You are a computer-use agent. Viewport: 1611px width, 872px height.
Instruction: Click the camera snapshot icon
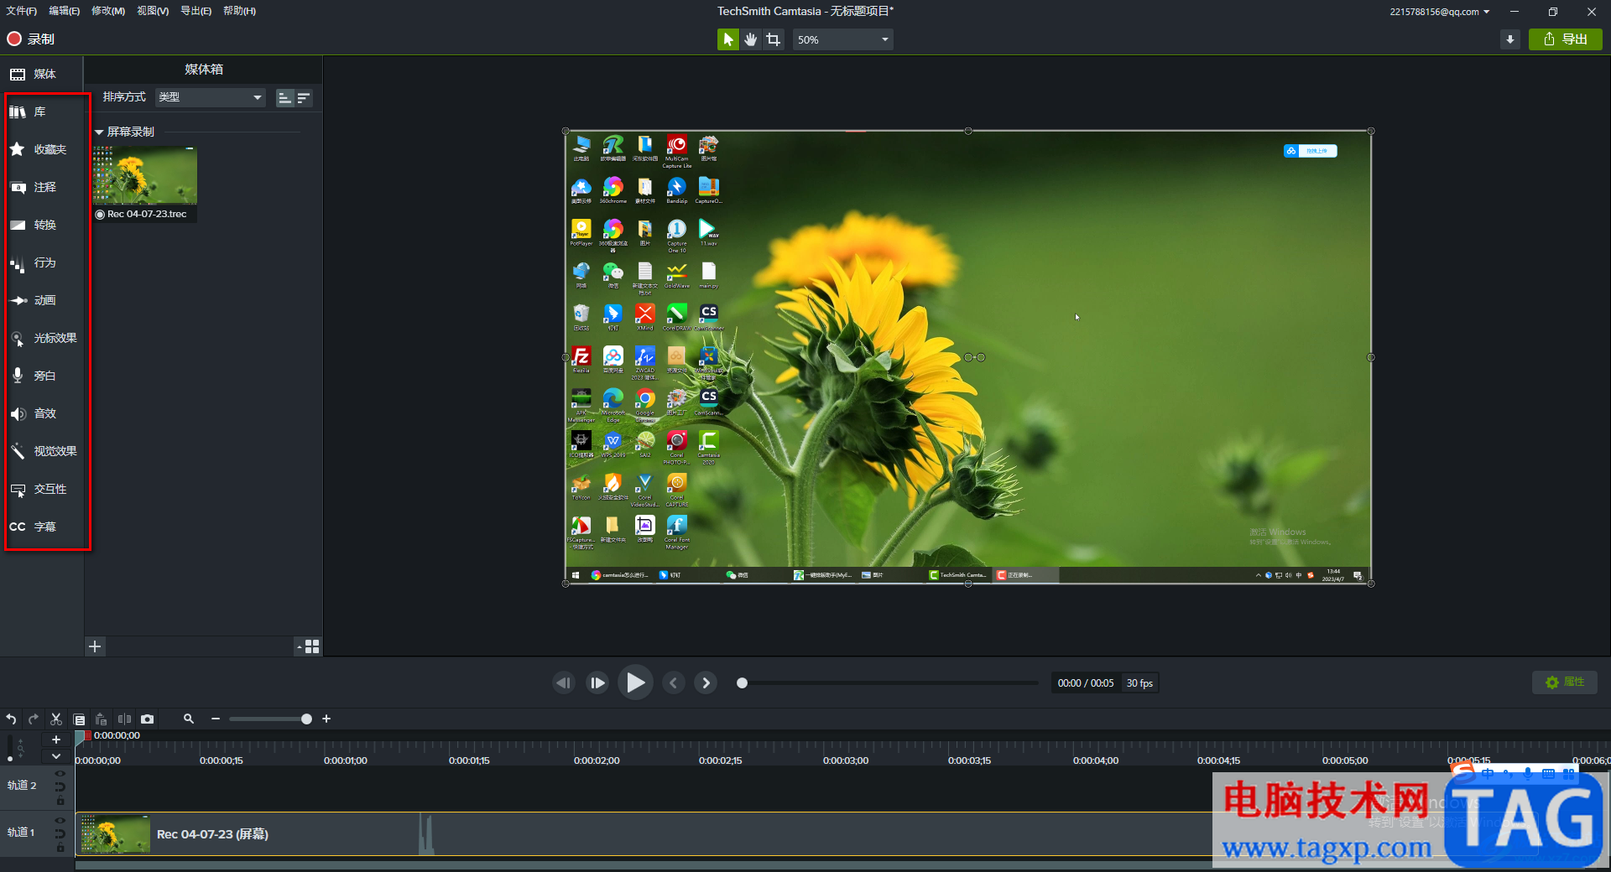[x=148, y=719]
